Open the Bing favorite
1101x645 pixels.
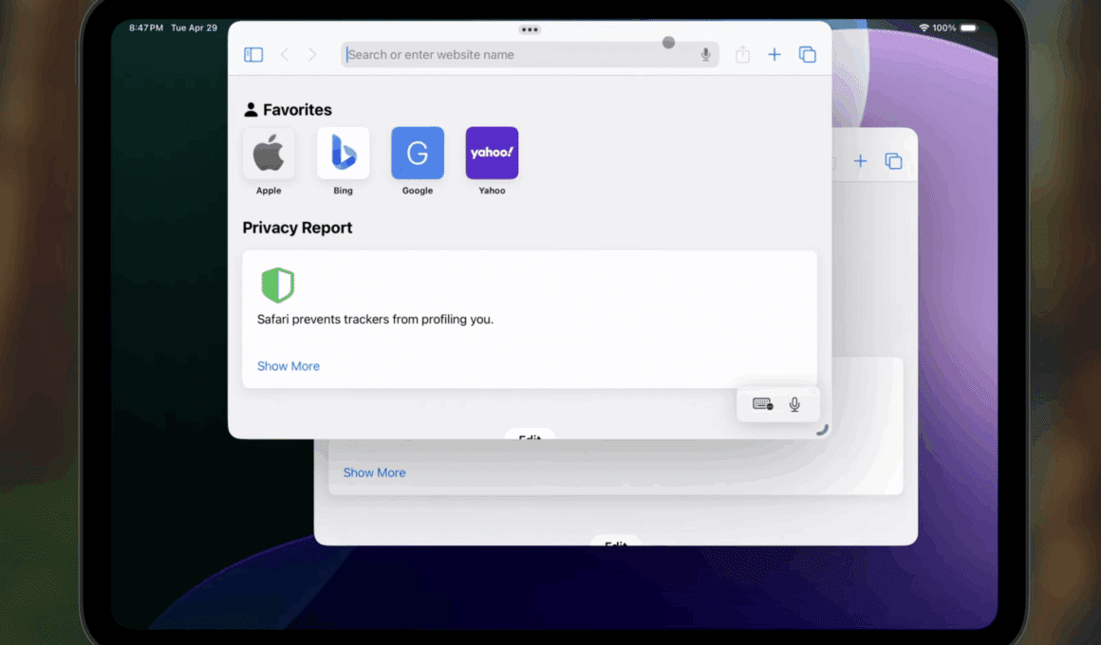pyautogui.click(x=343, y=153)
